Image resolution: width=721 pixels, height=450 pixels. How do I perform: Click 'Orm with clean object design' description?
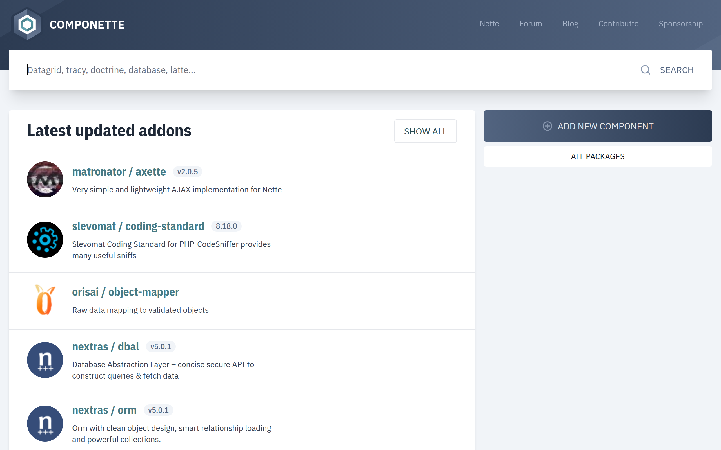click(172, 434)
